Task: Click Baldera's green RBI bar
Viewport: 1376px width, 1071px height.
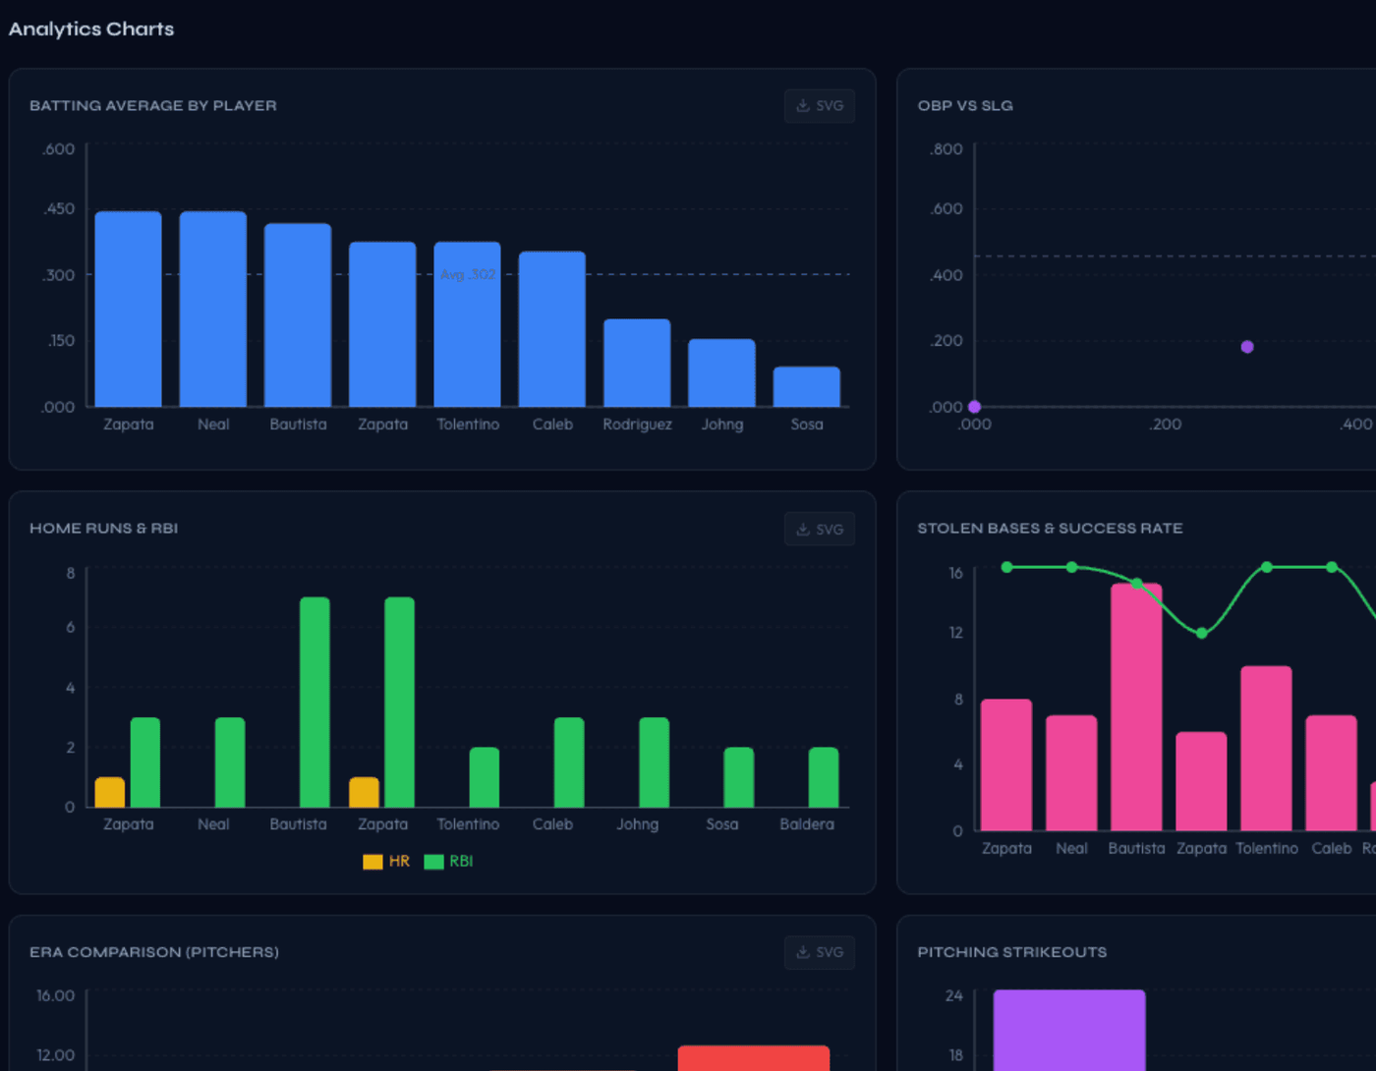Action: (824, 777)
